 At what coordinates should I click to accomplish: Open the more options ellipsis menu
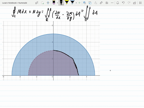(x=112, y=3)
